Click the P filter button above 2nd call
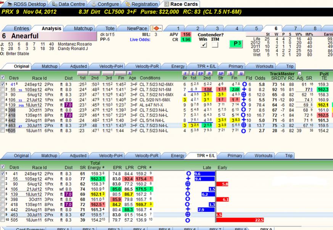This screenshot has height=230, width=333. [209, 73]
